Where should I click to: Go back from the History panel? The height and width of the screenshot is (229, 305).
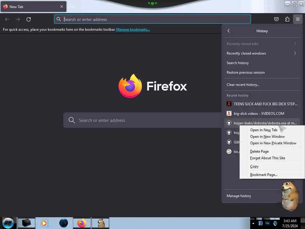click(x=228, y=31)
